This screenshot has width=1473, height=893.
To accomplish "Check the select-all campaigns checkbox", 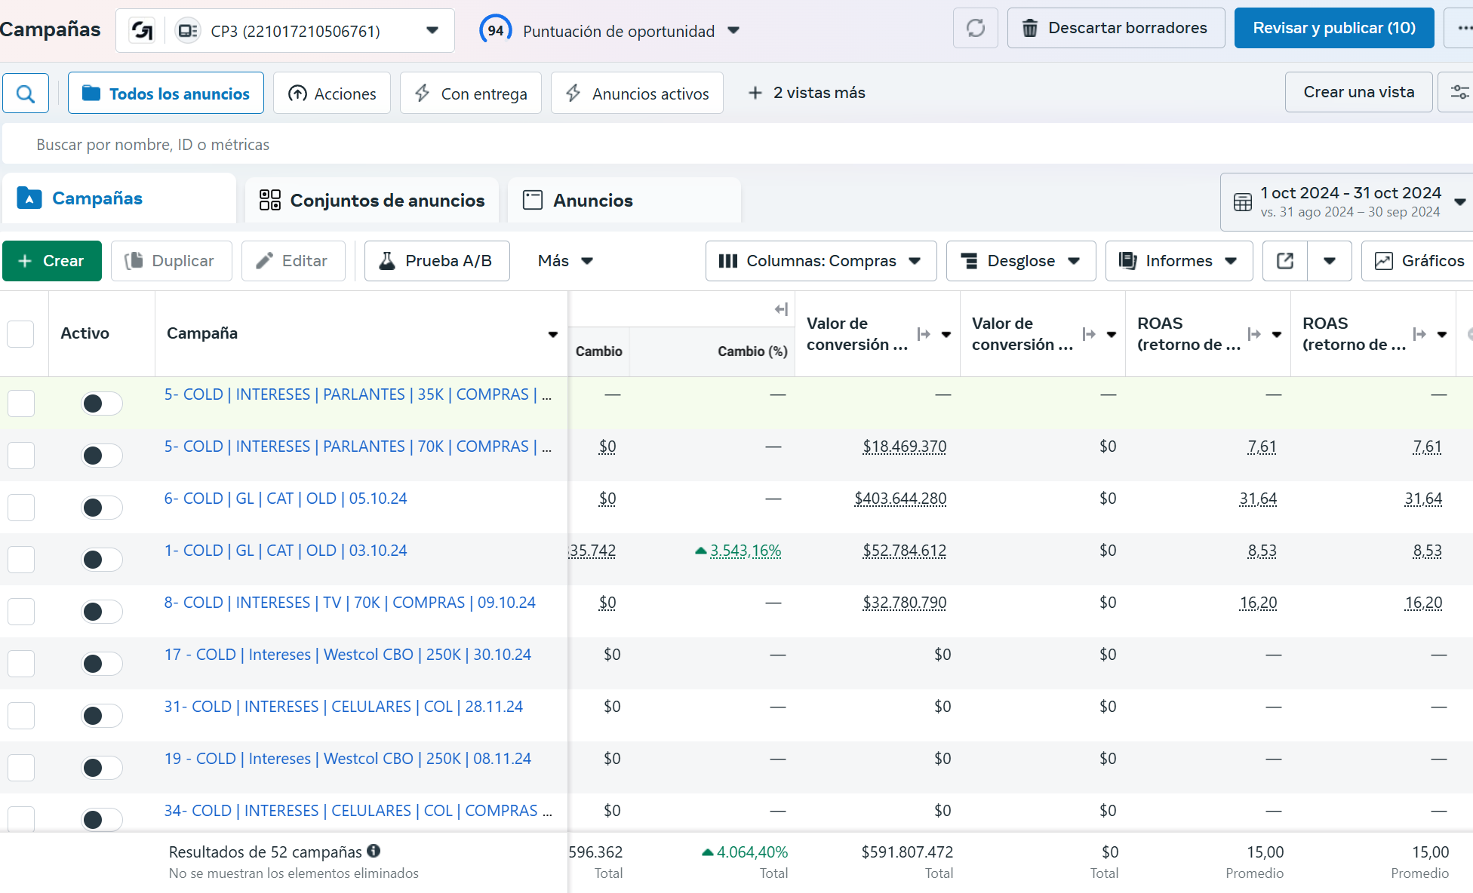I will (20, 333).
